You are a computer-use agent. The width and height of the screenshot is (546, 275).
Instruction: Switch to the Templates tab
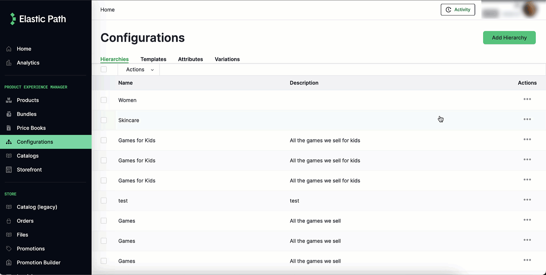(153, 59)
